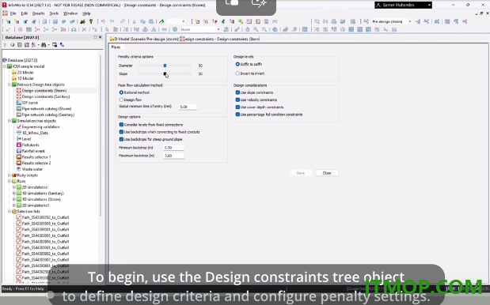Open the Results menu

tap(39, 13)
